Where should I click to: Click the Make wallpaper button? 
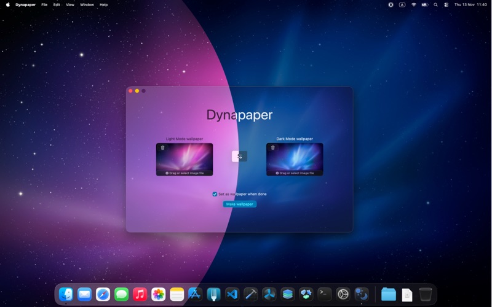click(240, 204)
